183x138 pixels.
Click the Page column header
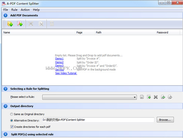coord(85,32)
